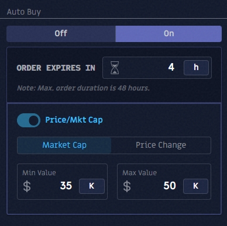Click the ORDER EXPIRES IN label
The image size is (227, 226).
[x=56, y=68]
